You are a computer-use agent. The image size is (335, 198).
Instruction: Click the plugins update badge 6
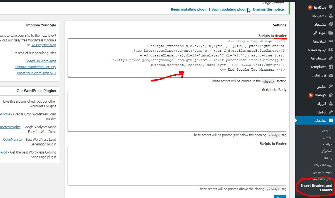311,95
